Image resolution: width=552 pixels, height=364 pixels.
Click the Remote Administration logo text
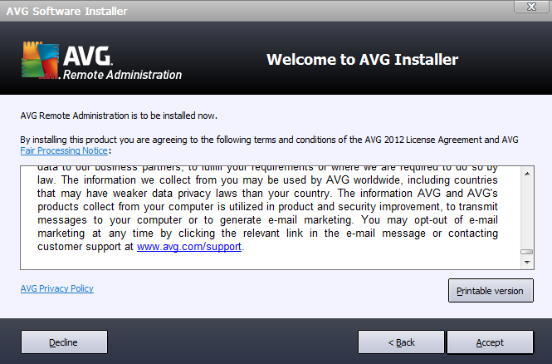tap(122, 75)
